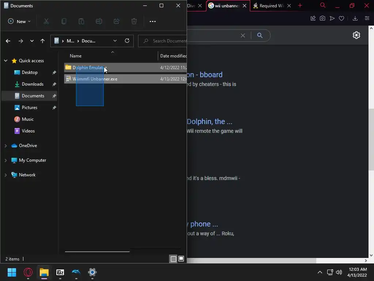Open the 'phone ...' search result link

click(x=202, y=224)
